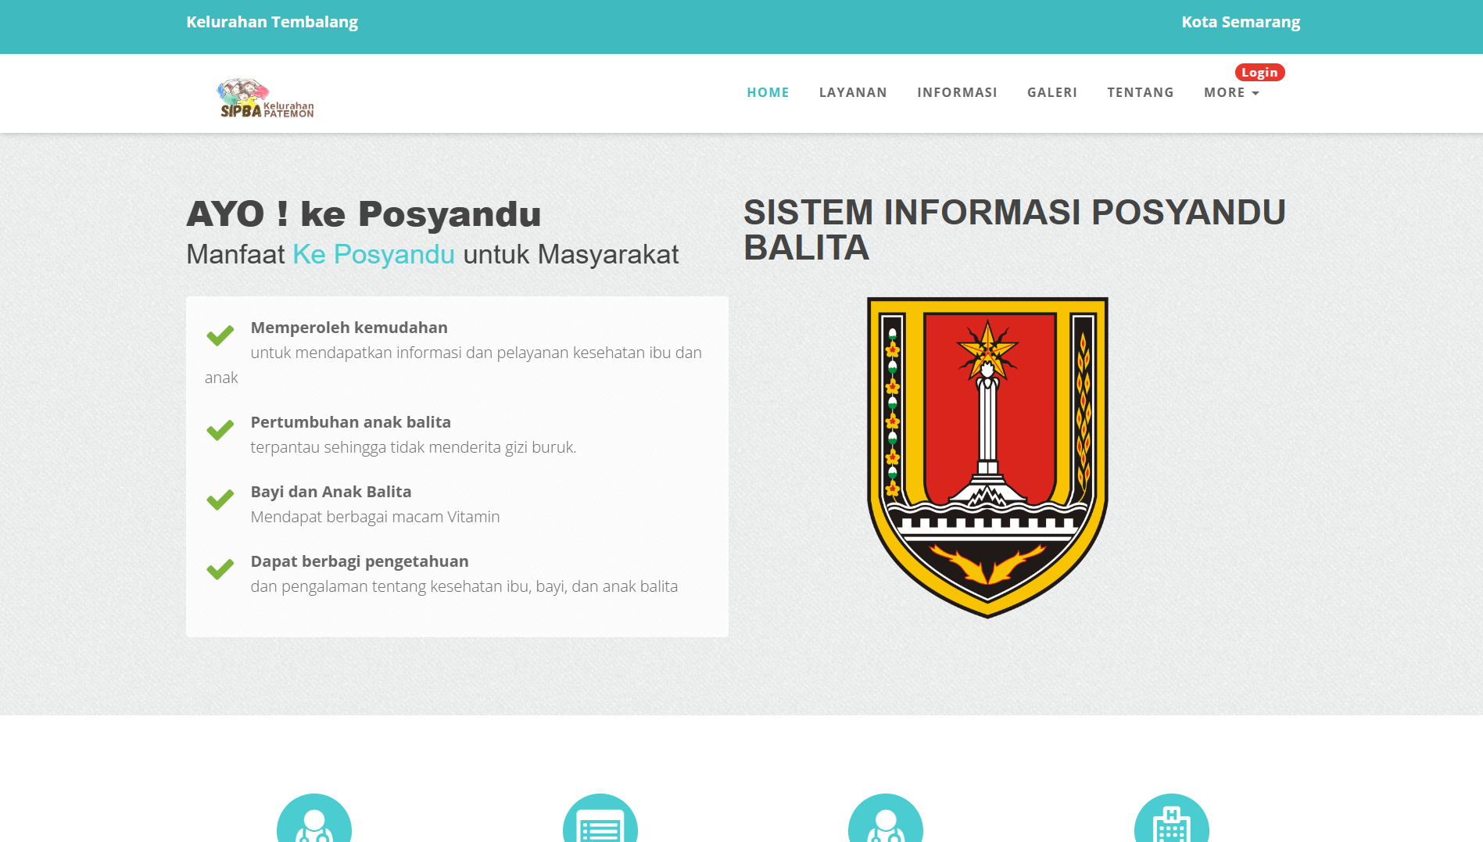The image size is (1483, 842).
Task: Open the LAYANAN menu
Action: coord(853,92)
